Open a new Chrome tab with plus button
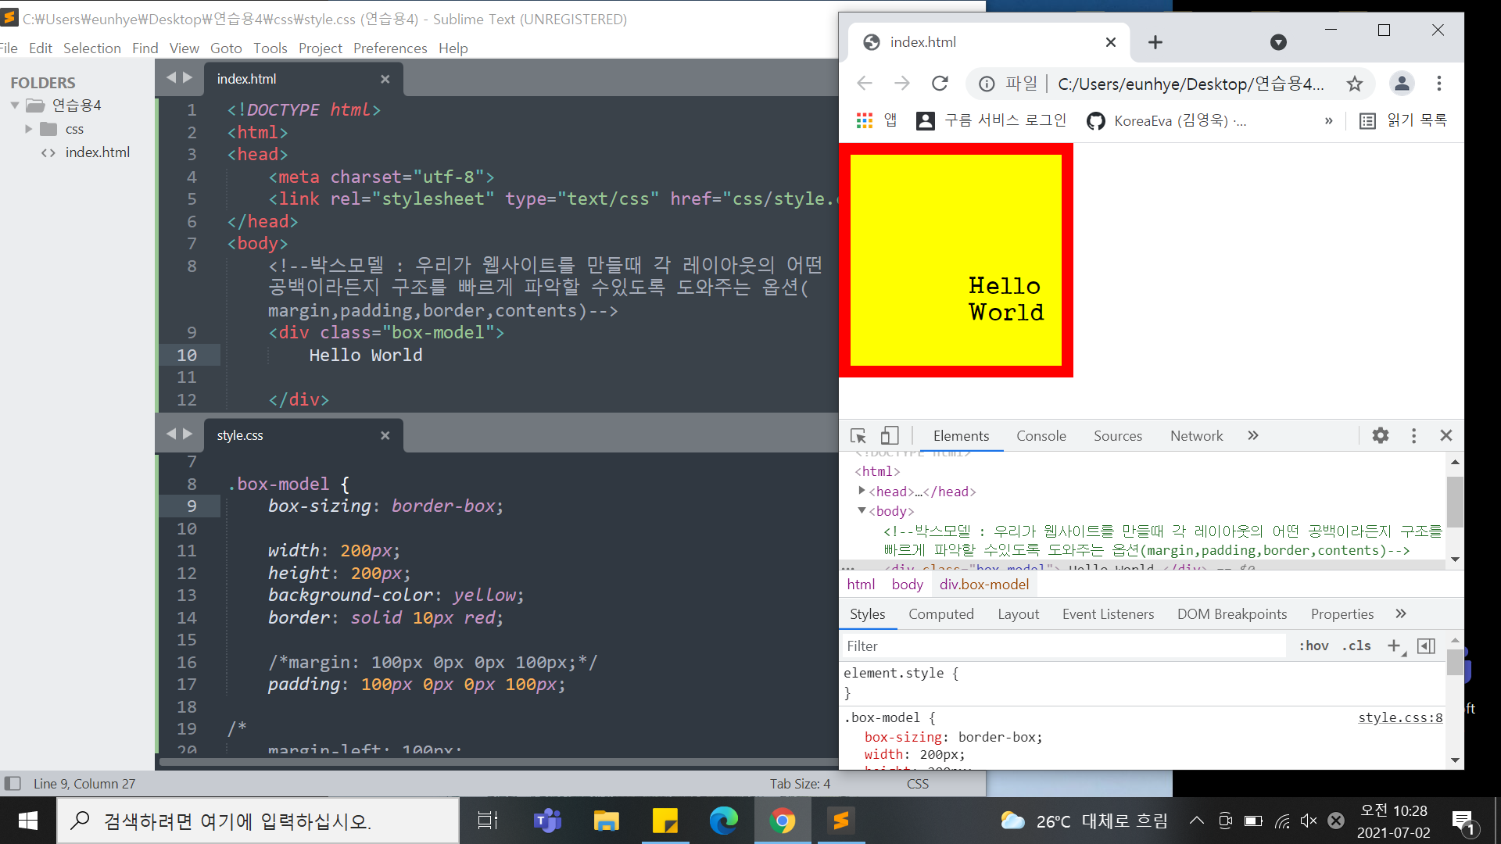Viewport: 1501px width, 844px height. 1155,42
